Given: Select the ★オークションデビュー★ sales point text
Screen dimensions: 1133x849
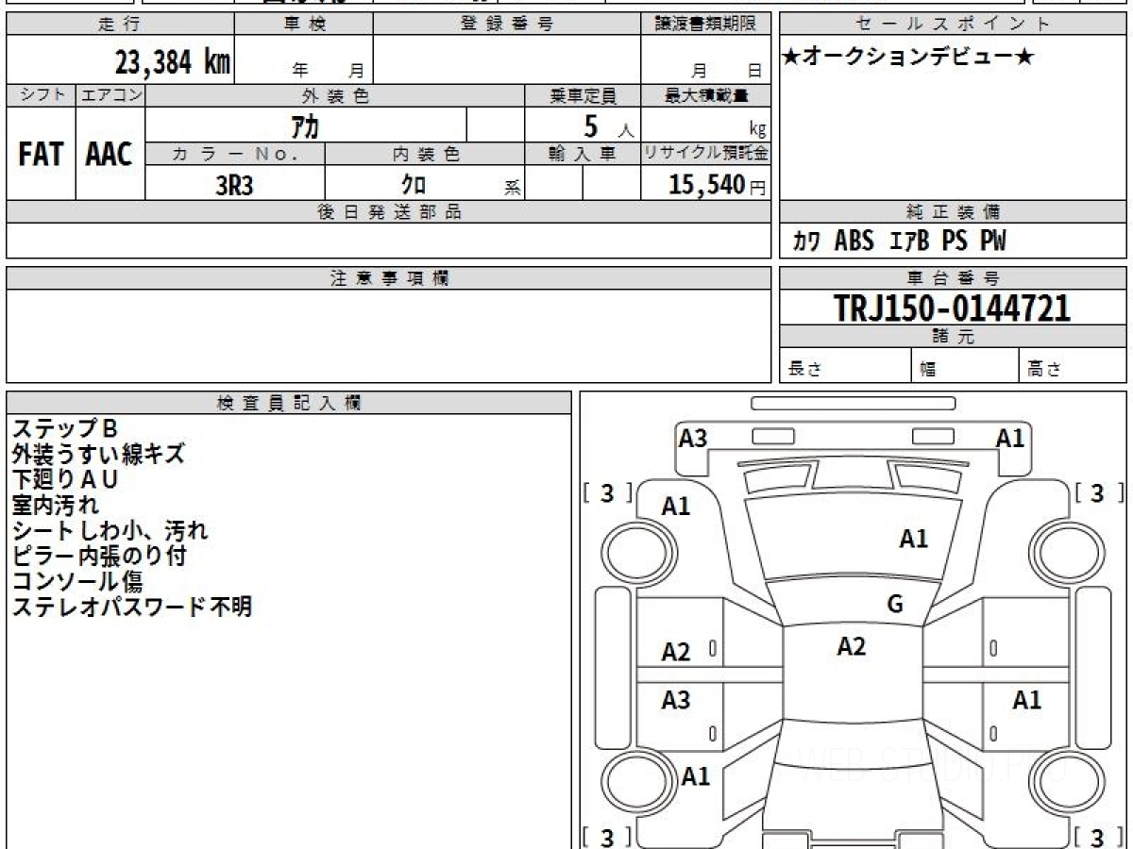Looking at the screenshot, I should coord(908,57).
